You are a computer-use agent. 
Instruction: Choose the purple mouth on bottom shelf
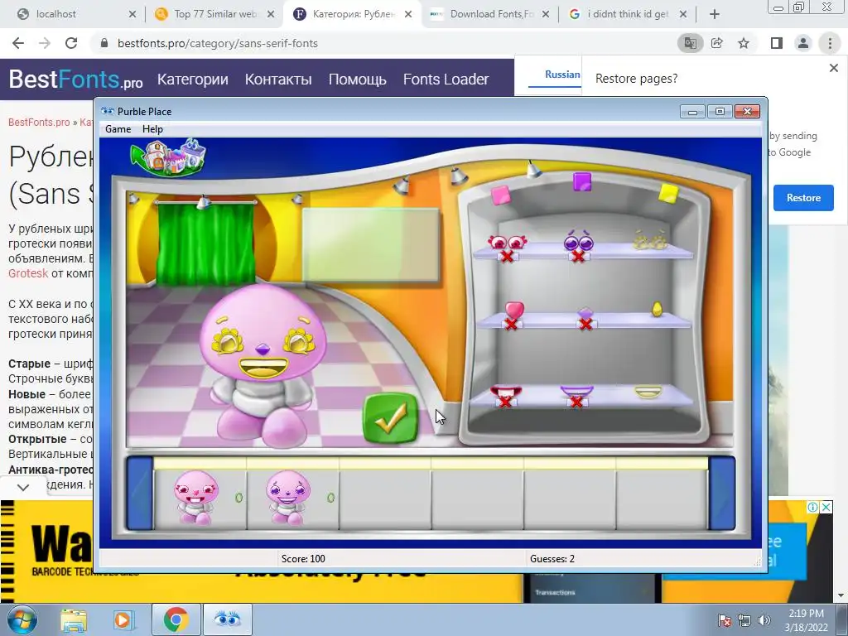576,392
